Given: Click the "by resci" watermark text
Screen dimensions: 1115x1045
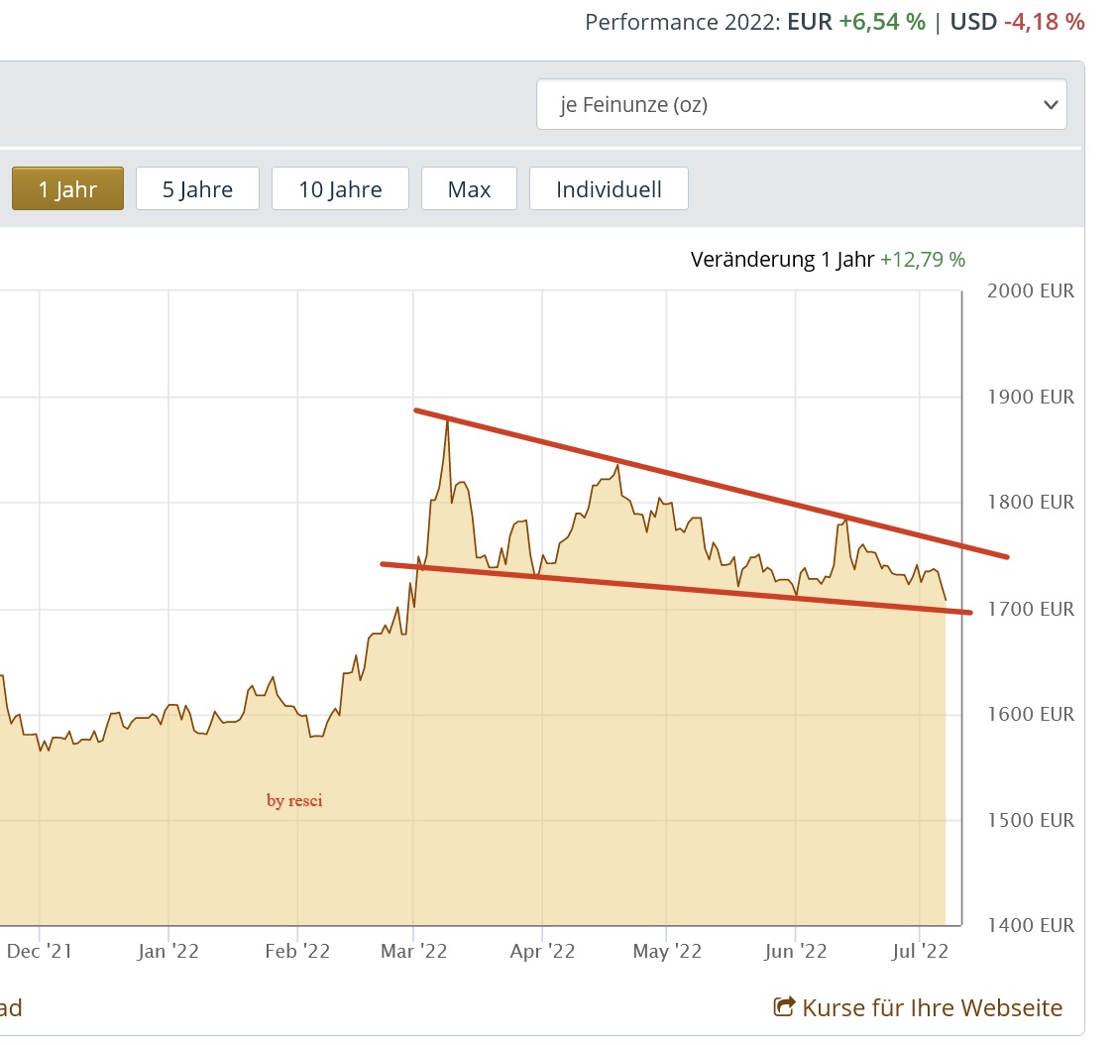Looking at the screenshot, I should tap(294, 801).
